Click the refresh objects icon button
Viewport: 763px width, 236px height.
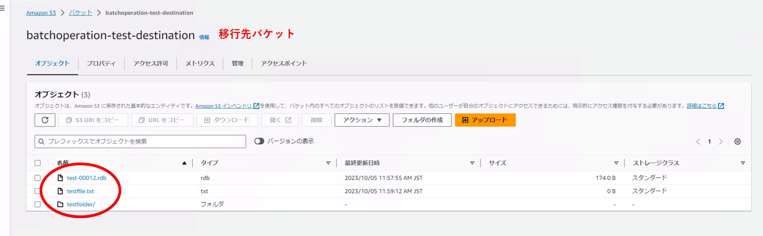point(45,120)
